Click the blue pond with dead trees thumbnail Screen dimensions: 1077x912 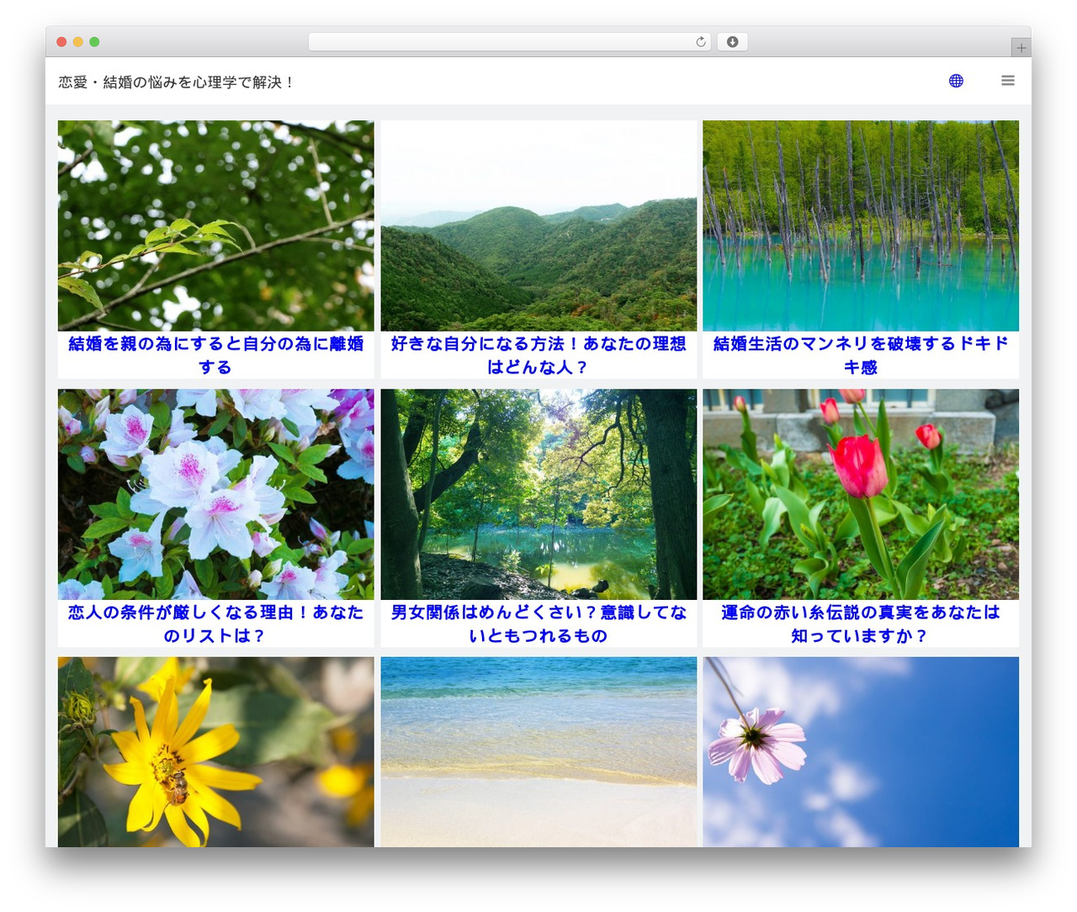point(861,225)
